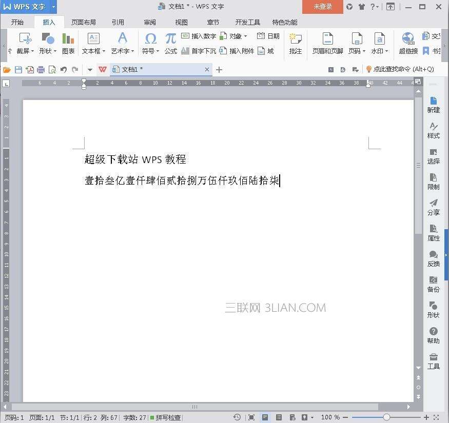The image size is (449, 423).
Task: Open the Symbol (符号) inserter
Action: (x=150, y=44)
